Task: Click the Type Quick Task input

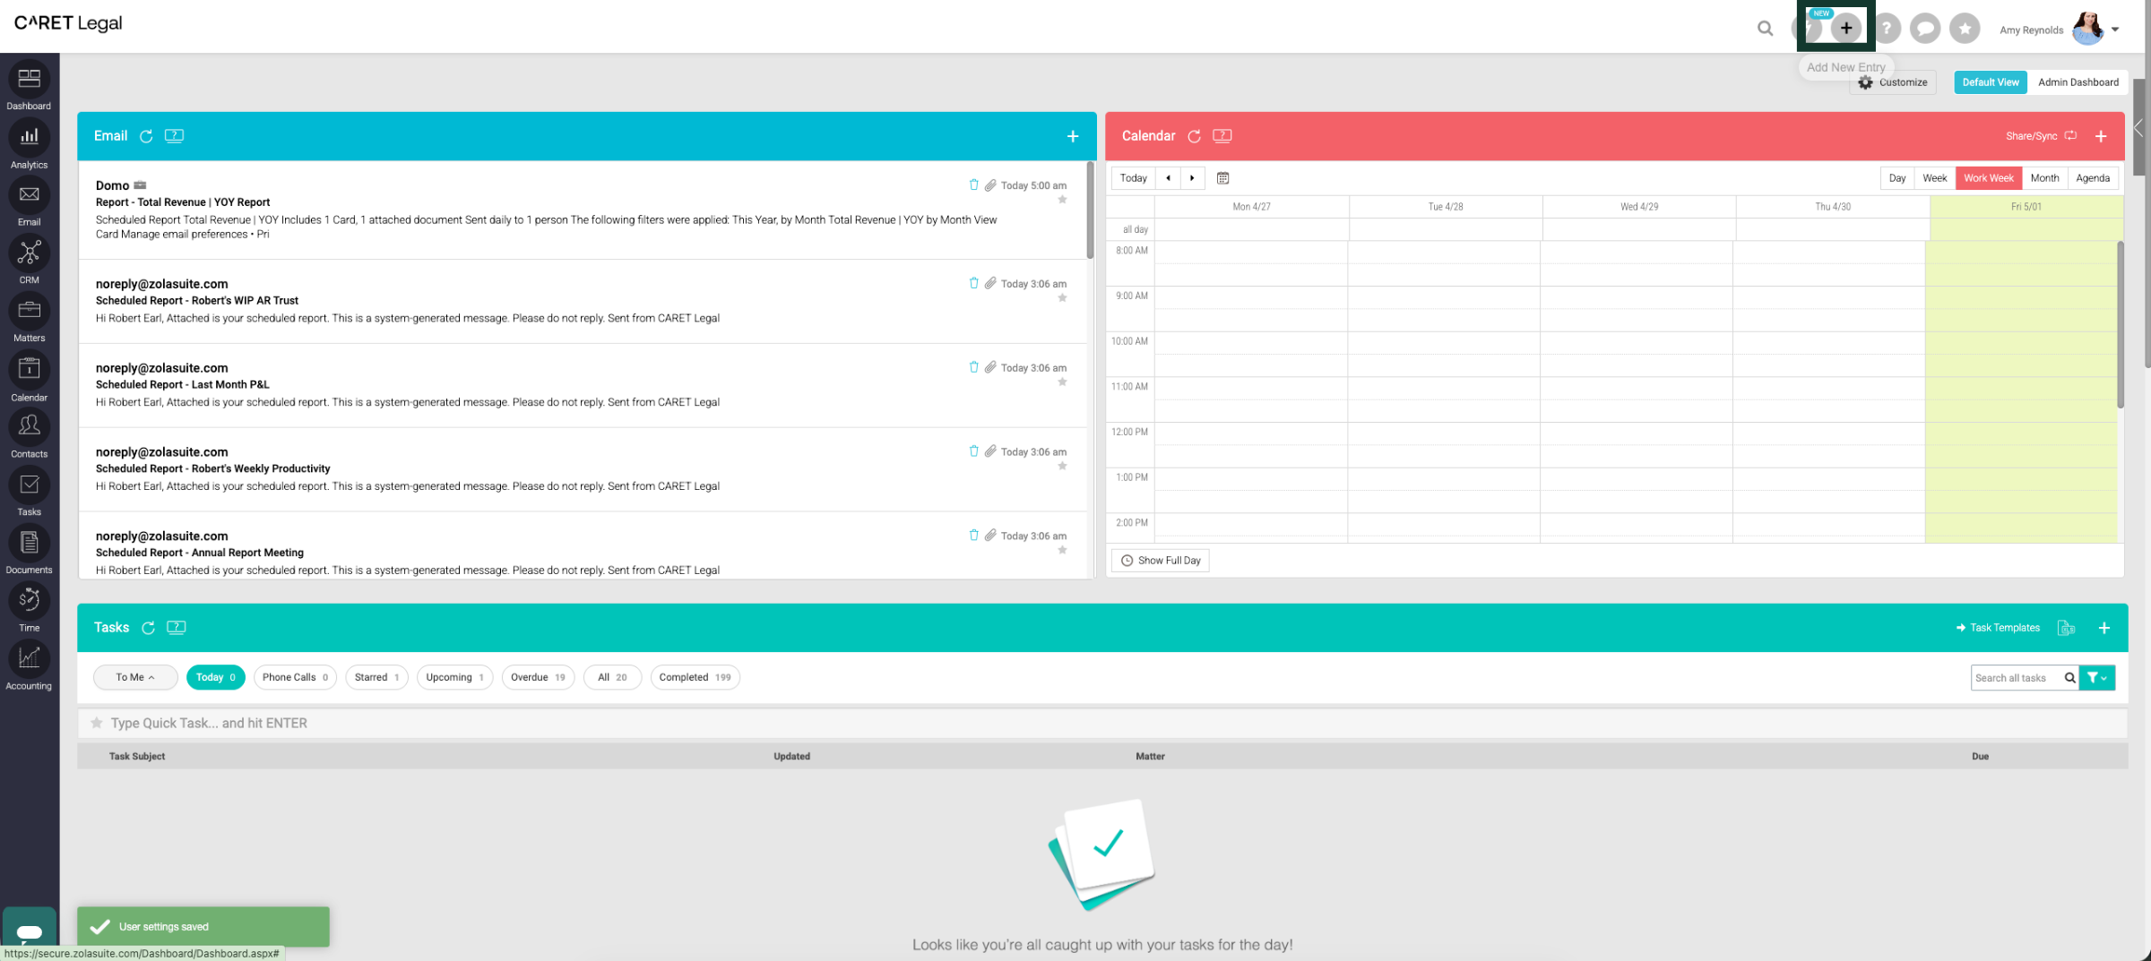Action: 1102,723
